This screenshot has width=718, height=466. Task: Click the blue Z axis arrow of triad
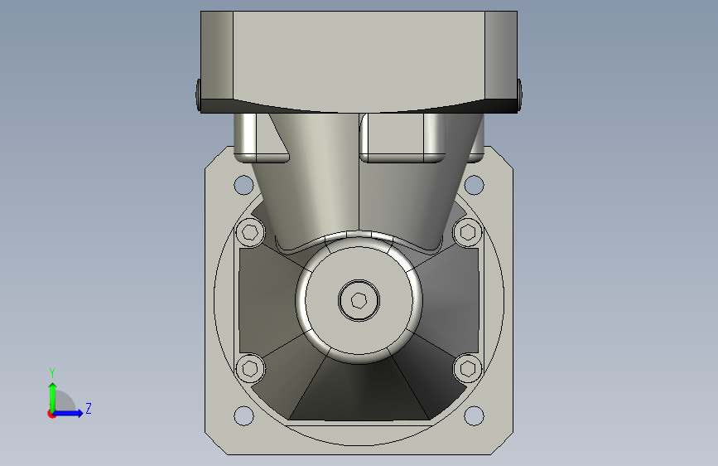[x=69, y=413]
